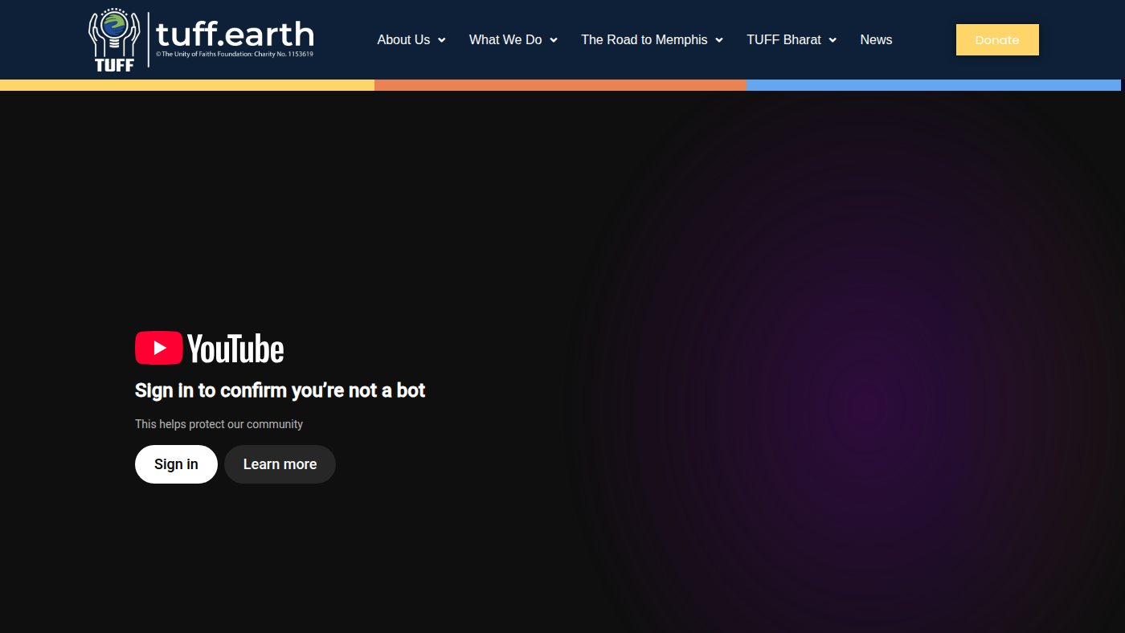Click the Learn more button
The height and width of the screenshot is (633, 1125).
point(280,464)
